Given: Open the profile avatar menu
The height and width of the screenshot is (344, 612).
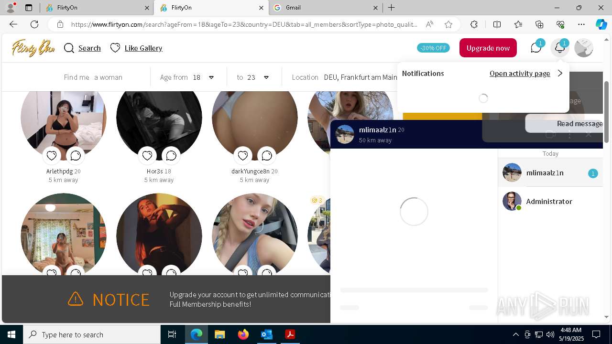Looking at the screenshot, I should [584, 48].
